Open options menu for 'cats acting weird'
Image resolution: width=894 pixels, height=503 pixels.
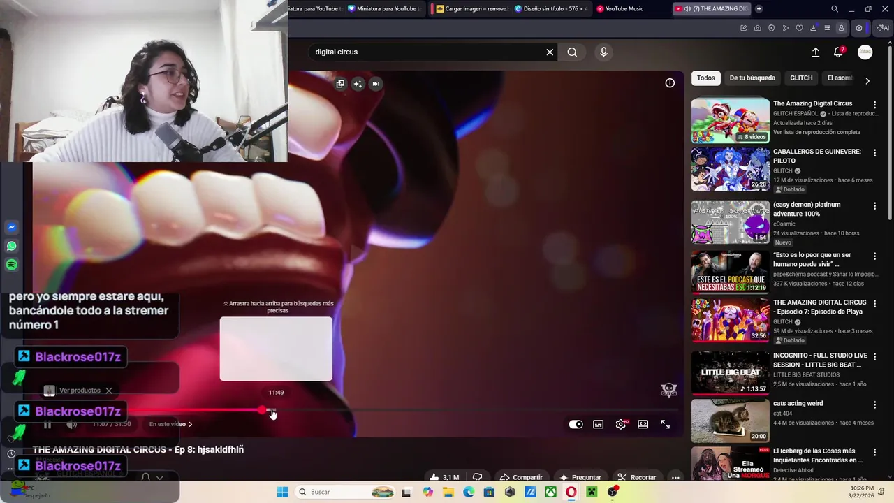click(874, 404)
